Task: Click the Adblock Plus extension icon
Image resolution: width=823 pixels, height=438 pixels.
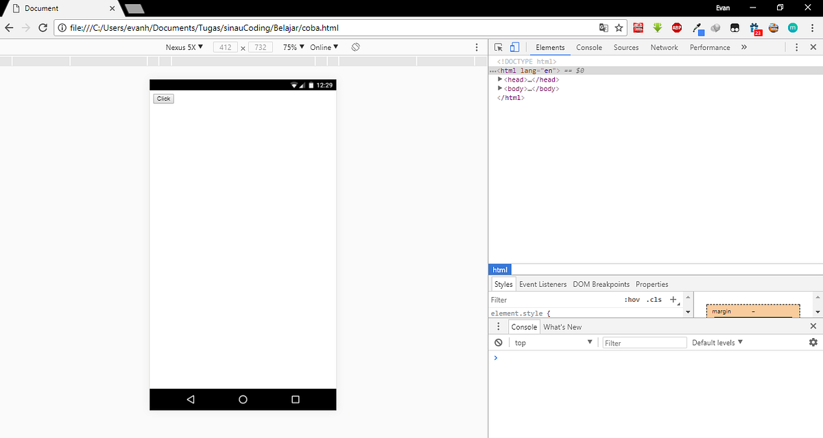Action: pos(676,27)
